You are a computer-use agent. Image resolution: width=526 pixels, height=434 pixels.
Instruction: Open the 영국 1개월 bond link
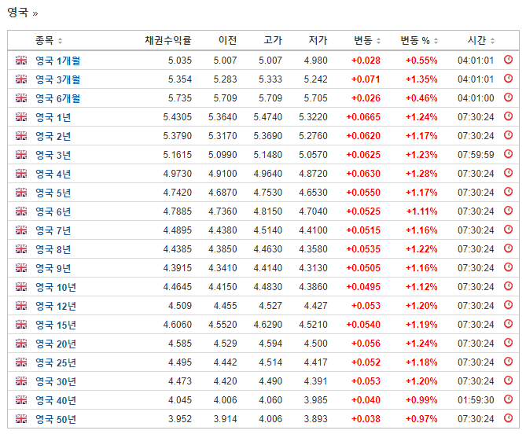(x=57, y=61)
